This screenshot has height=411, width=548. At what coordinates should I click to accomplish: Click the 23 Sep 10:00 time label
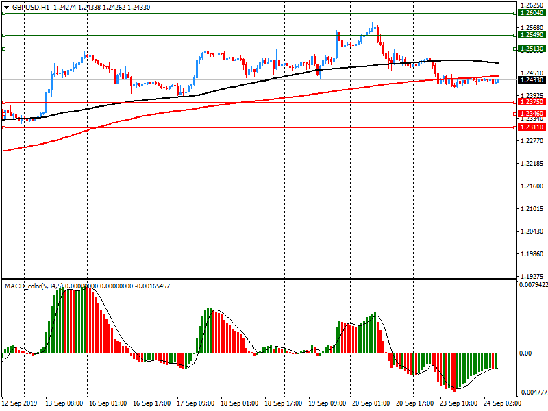click(458, 403)
